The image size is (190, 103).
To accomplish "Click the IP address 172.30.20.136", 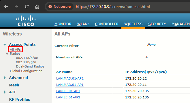I will [x=137, y=97].
